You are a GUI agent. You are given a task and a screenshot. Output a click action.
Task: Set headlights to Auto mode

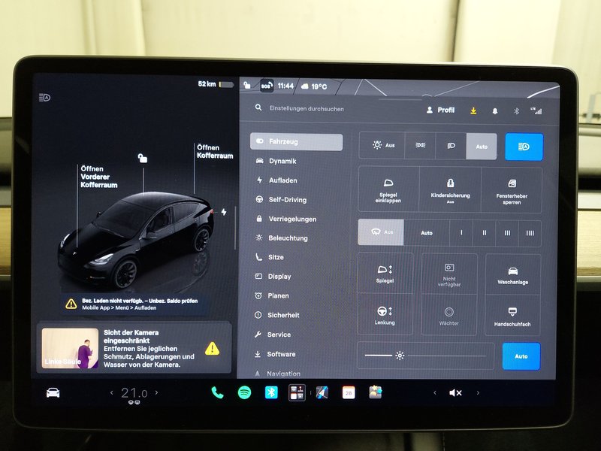[482, 147]
